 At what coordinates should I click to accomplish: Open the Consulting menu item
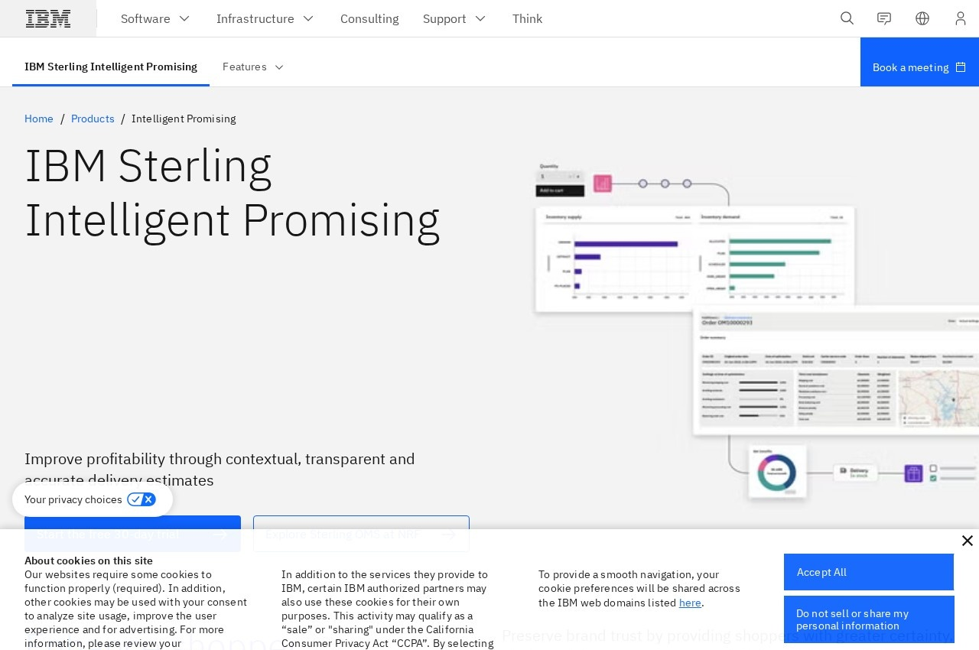pos(369,18)
